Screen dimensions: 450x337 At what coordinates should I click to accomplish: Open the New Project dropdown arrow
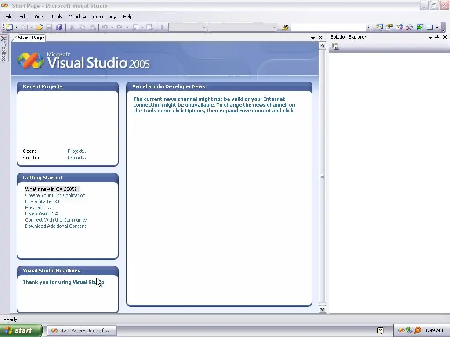click(x=16, y=28)
